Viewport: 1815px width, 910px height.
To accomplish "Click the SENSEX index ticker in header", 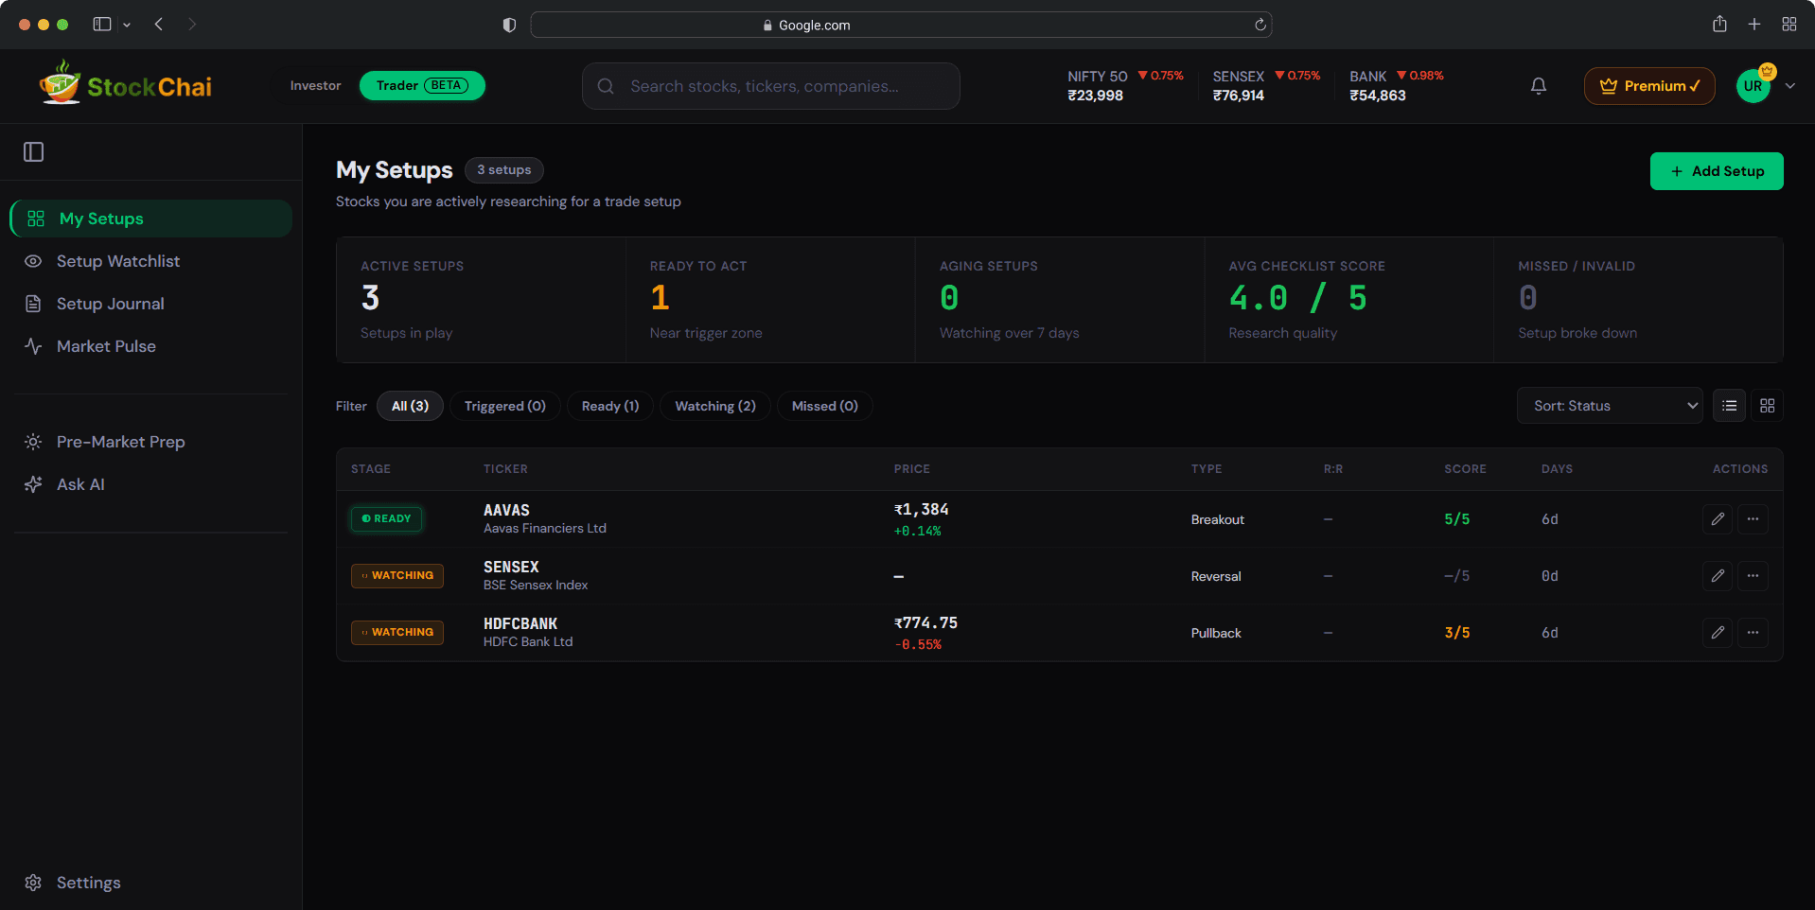I will 1266,86.
